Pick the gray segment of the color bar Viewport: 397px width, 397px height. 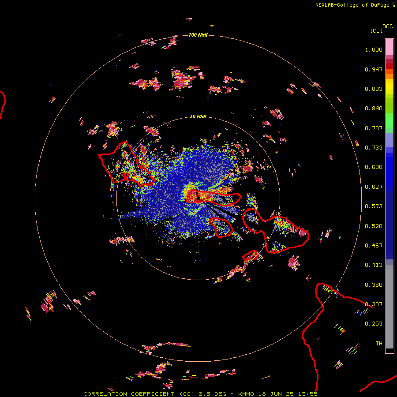390,307
